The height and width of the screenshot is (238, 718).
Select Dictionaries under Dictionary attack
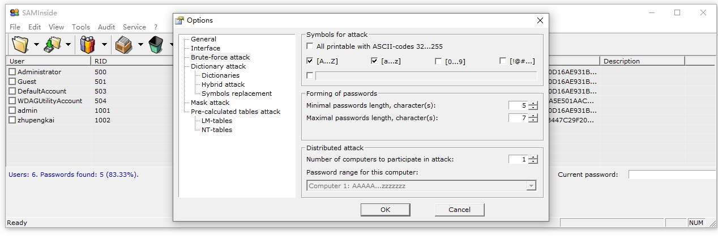click(x=220, y=75)
